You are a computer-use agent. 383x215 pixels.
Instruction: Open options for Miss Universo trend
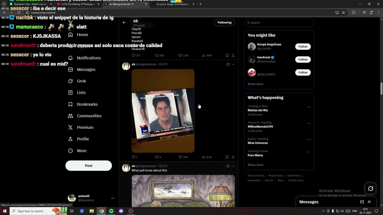point(309,140)
